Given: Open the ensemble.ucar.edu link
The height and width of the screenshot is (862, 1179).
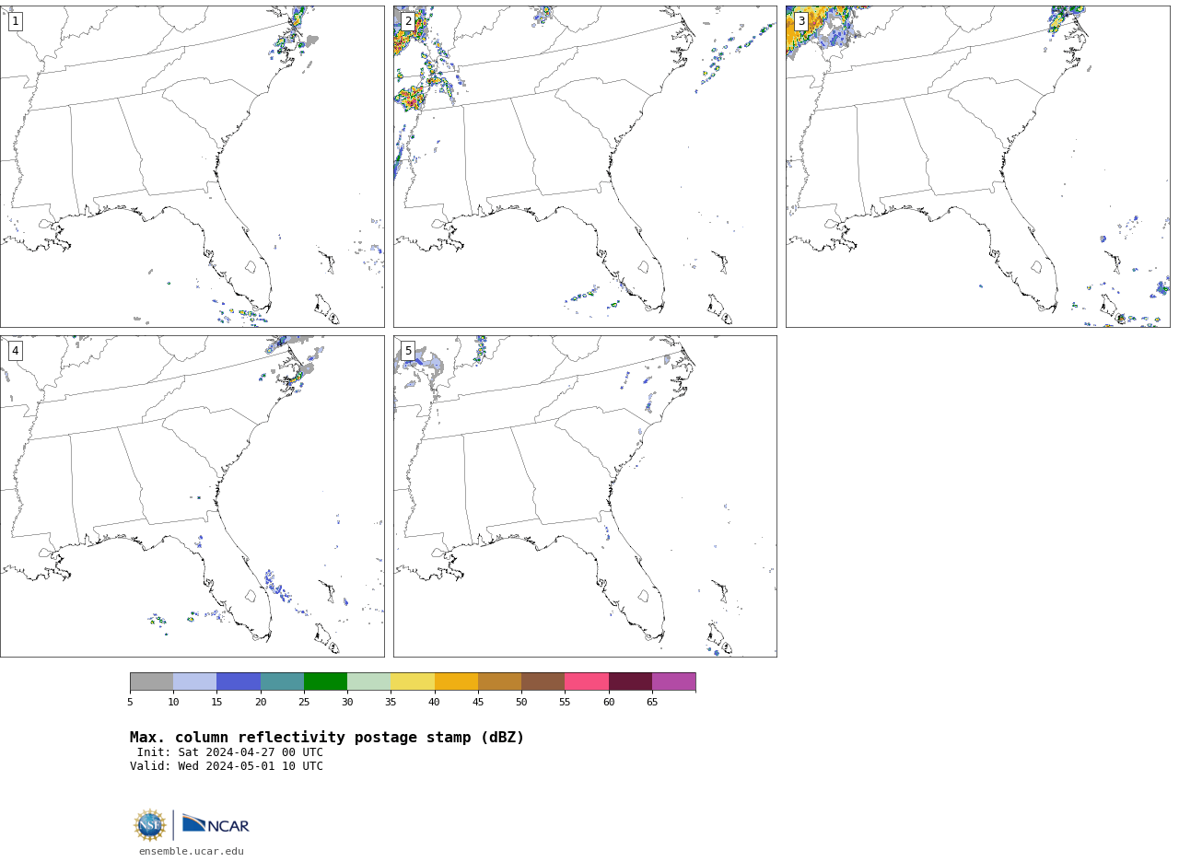Looking at the screenshot, I should pos(192,852).
